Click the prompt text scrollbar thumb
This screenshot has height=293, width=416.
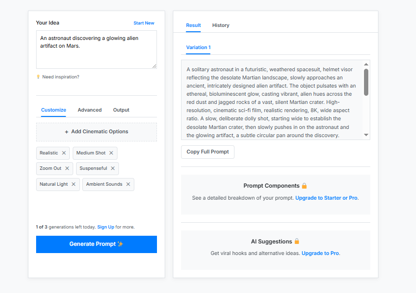(x=366, y=82)
